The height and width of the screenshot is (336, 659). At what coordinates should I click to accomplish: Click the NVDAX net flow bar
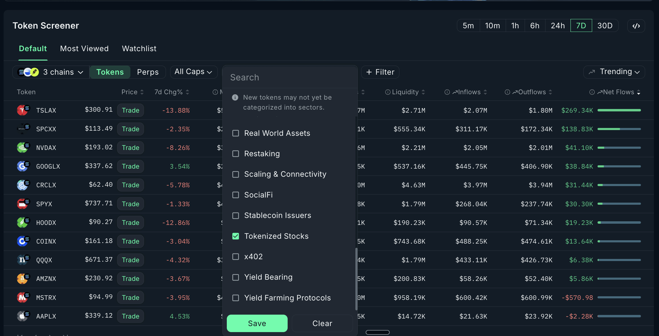(619, 148)
